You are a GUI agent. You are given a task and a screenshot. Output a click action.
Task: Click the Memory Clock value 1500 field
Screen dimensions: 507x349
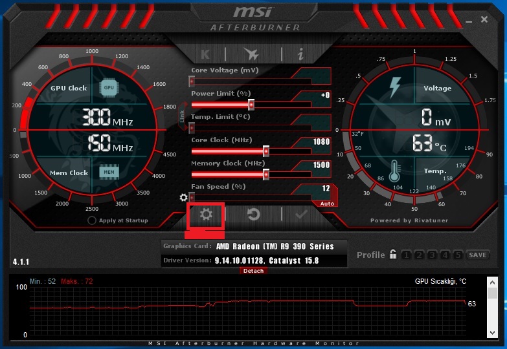[x=321, y=165]
